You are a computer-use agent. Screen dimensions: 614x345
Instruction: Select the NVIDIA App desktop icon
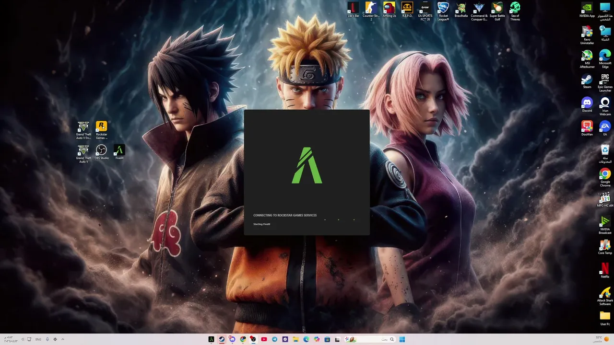587,10
